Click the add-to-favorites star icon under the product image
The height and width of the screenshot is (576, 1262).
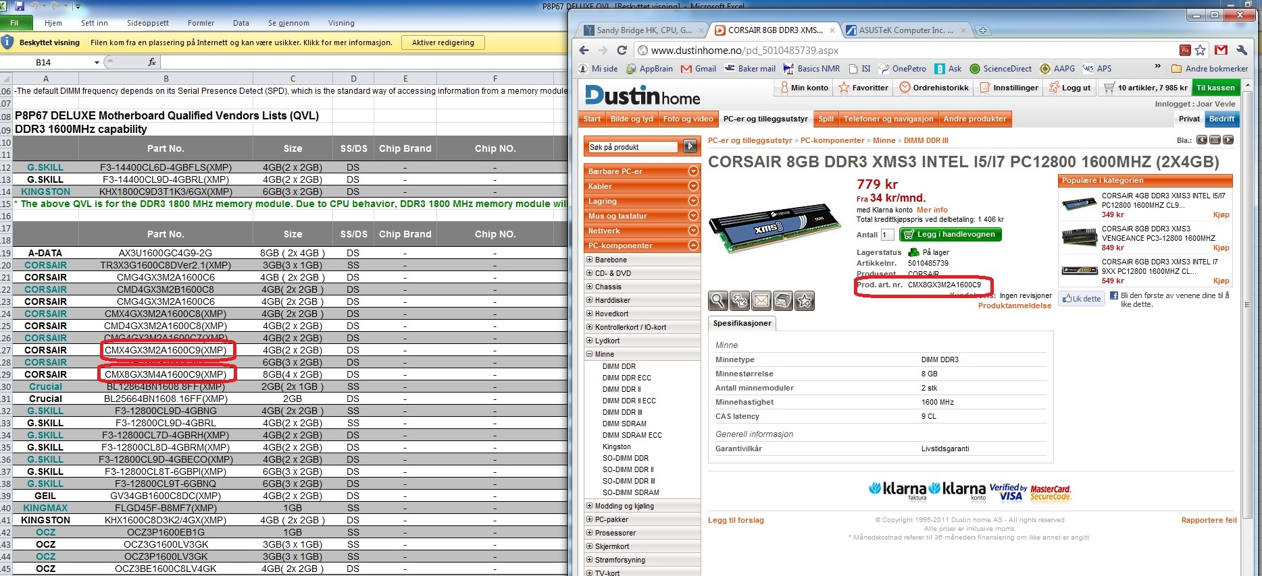(x=805, y=301)
